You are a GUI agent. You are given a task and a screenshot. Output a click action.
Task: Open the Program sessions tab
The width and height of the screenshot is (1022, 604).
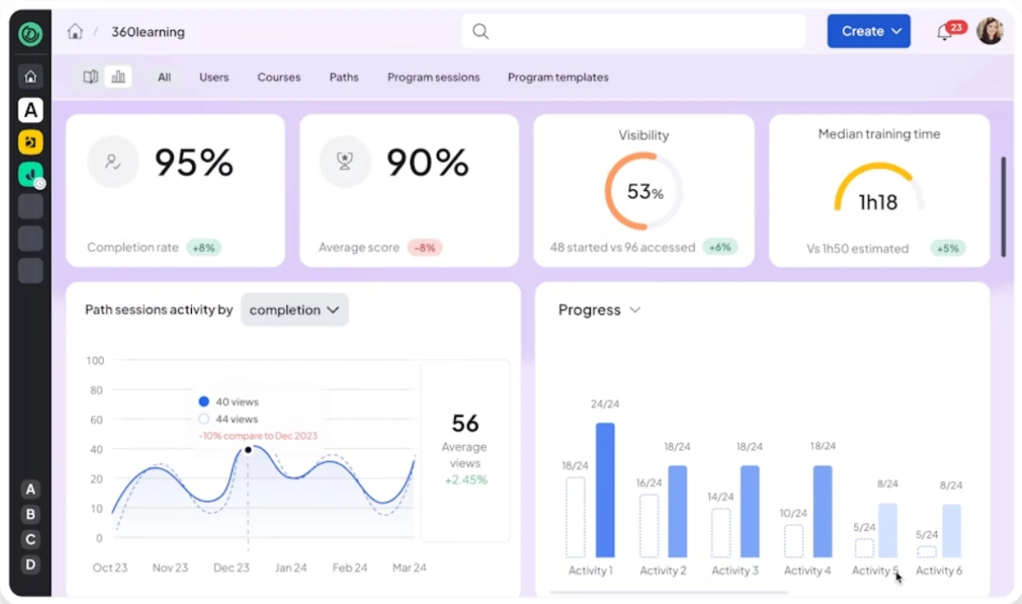click(x=434, y=77)
